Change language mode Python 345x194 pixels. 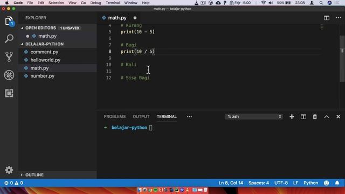[x=310, y=183]
